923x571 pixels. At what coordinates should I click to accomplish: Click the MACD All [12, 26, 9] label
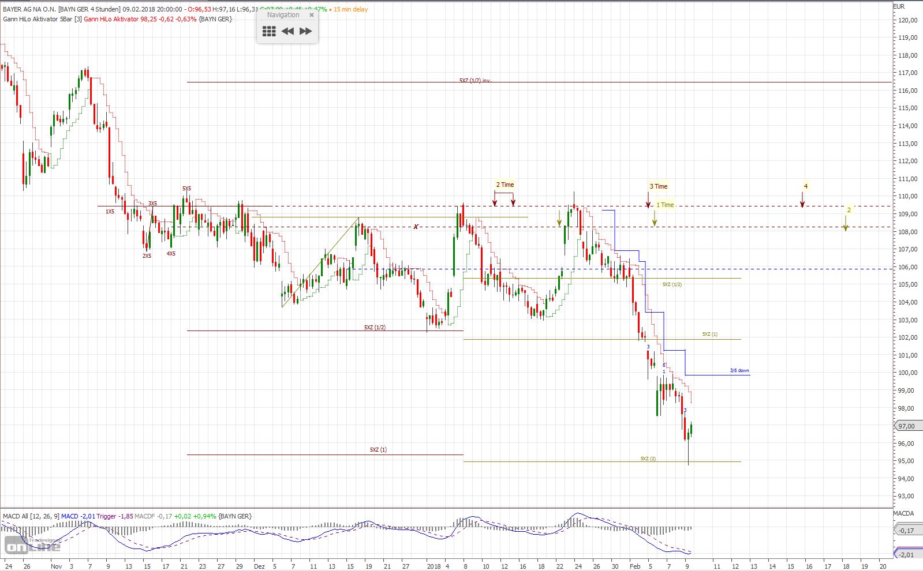click(x=31, y=516)
